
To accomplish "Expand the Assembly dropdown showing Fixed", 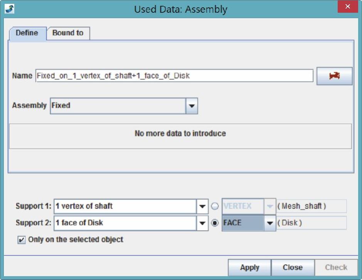I will pyautogui.click(x=192, y=106).
